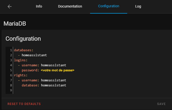Open the Info tab
This screenshot has width=172, height=110.
coord(39,6)
